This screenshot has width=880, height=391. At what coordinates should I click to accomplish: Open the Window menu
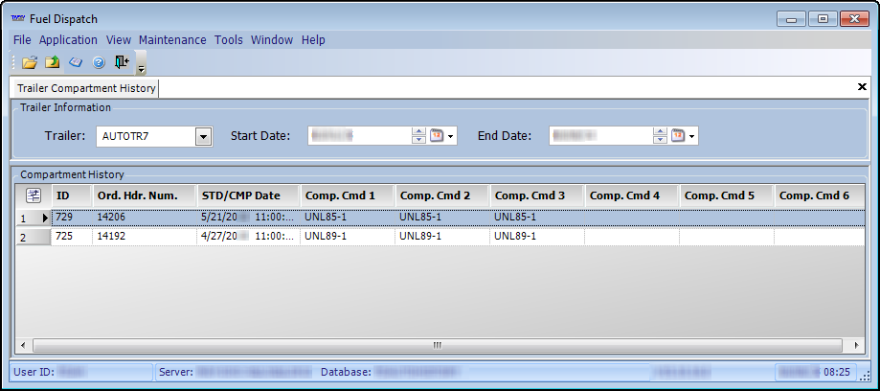(272, 40)
